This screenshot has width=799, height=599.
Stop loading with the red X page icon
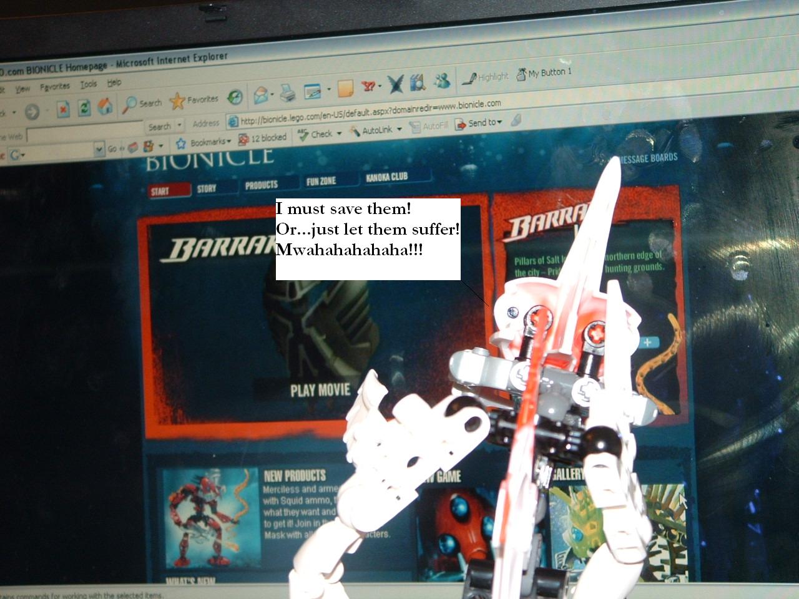pos(63,109)
